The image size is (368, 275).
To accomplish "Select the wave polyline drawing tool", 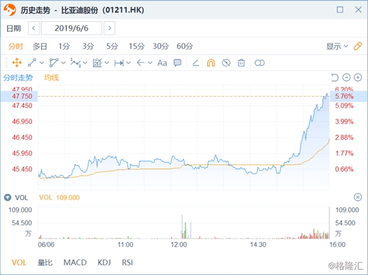I will click(76, 63).
